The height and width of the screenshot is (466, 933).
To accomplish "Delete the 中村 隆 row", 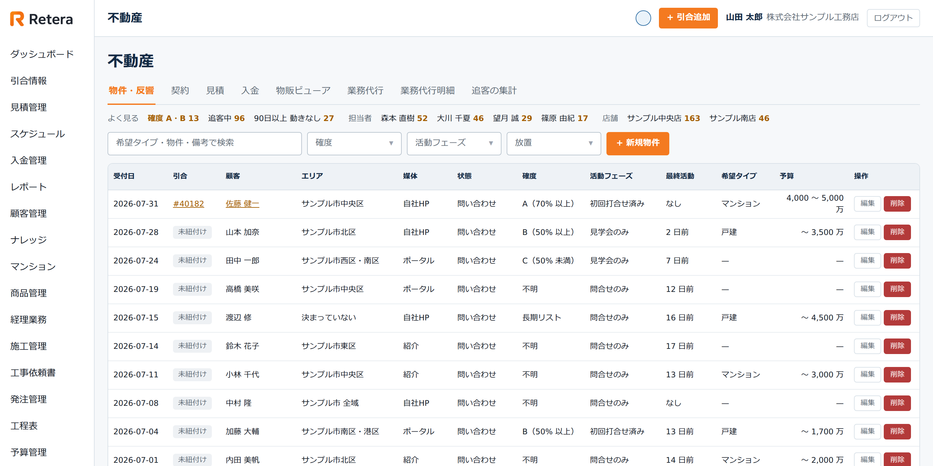I will point(897,403).
